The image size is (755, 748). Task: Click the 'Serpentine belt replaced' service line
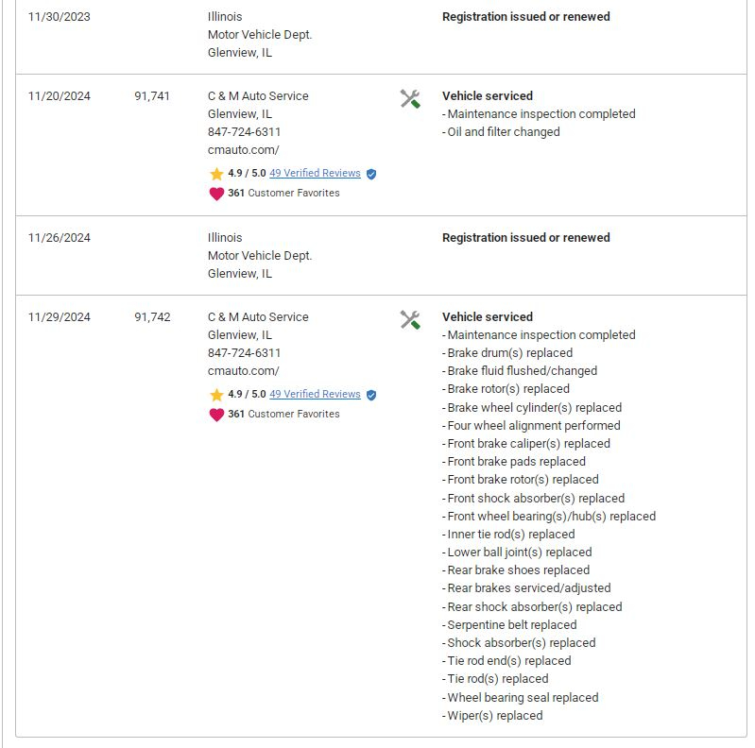(511, 625)
